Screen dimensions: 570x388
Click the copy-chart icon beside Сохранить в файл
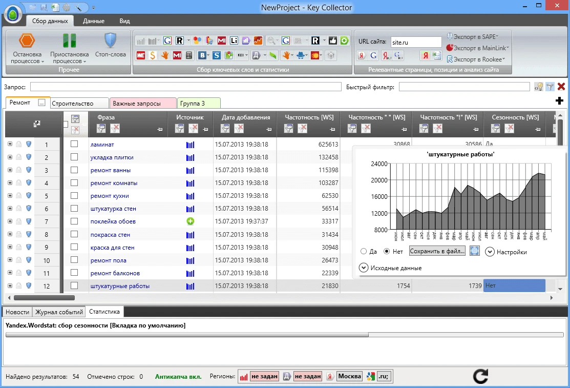click(x=474, y=251)
